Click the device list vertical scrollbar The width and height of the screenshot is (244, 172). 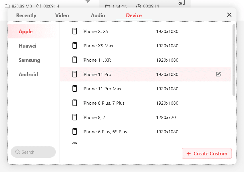pos(234,60)
